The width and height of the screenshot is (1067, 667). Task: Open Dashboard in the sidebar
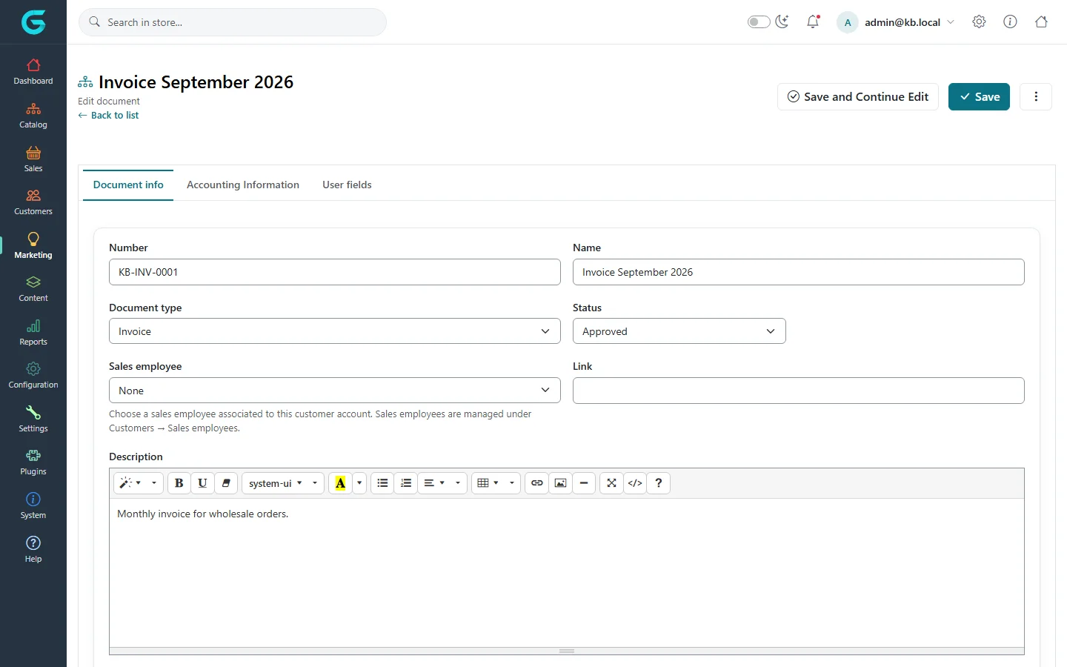click(x=33, y=72)
